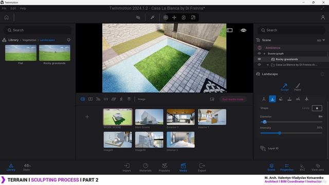Click the Scene hamburger menu icon
The width and height of the screenshot is (329, 185).
(258, 40)
